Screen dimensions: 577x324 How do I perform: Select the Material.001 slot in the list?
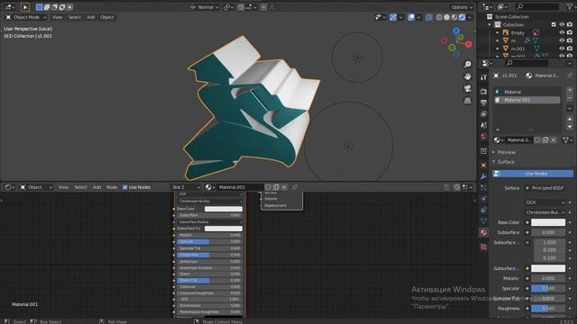(527, 100)
